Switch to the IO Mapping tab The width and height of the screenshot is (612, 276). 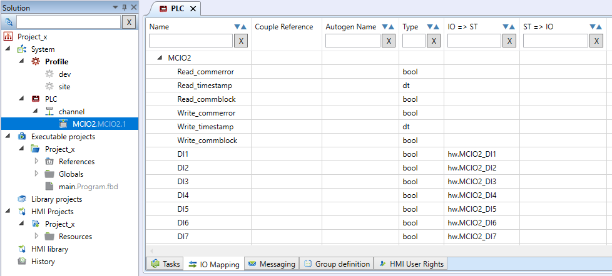pyautogui.click(x=214, y=264)
